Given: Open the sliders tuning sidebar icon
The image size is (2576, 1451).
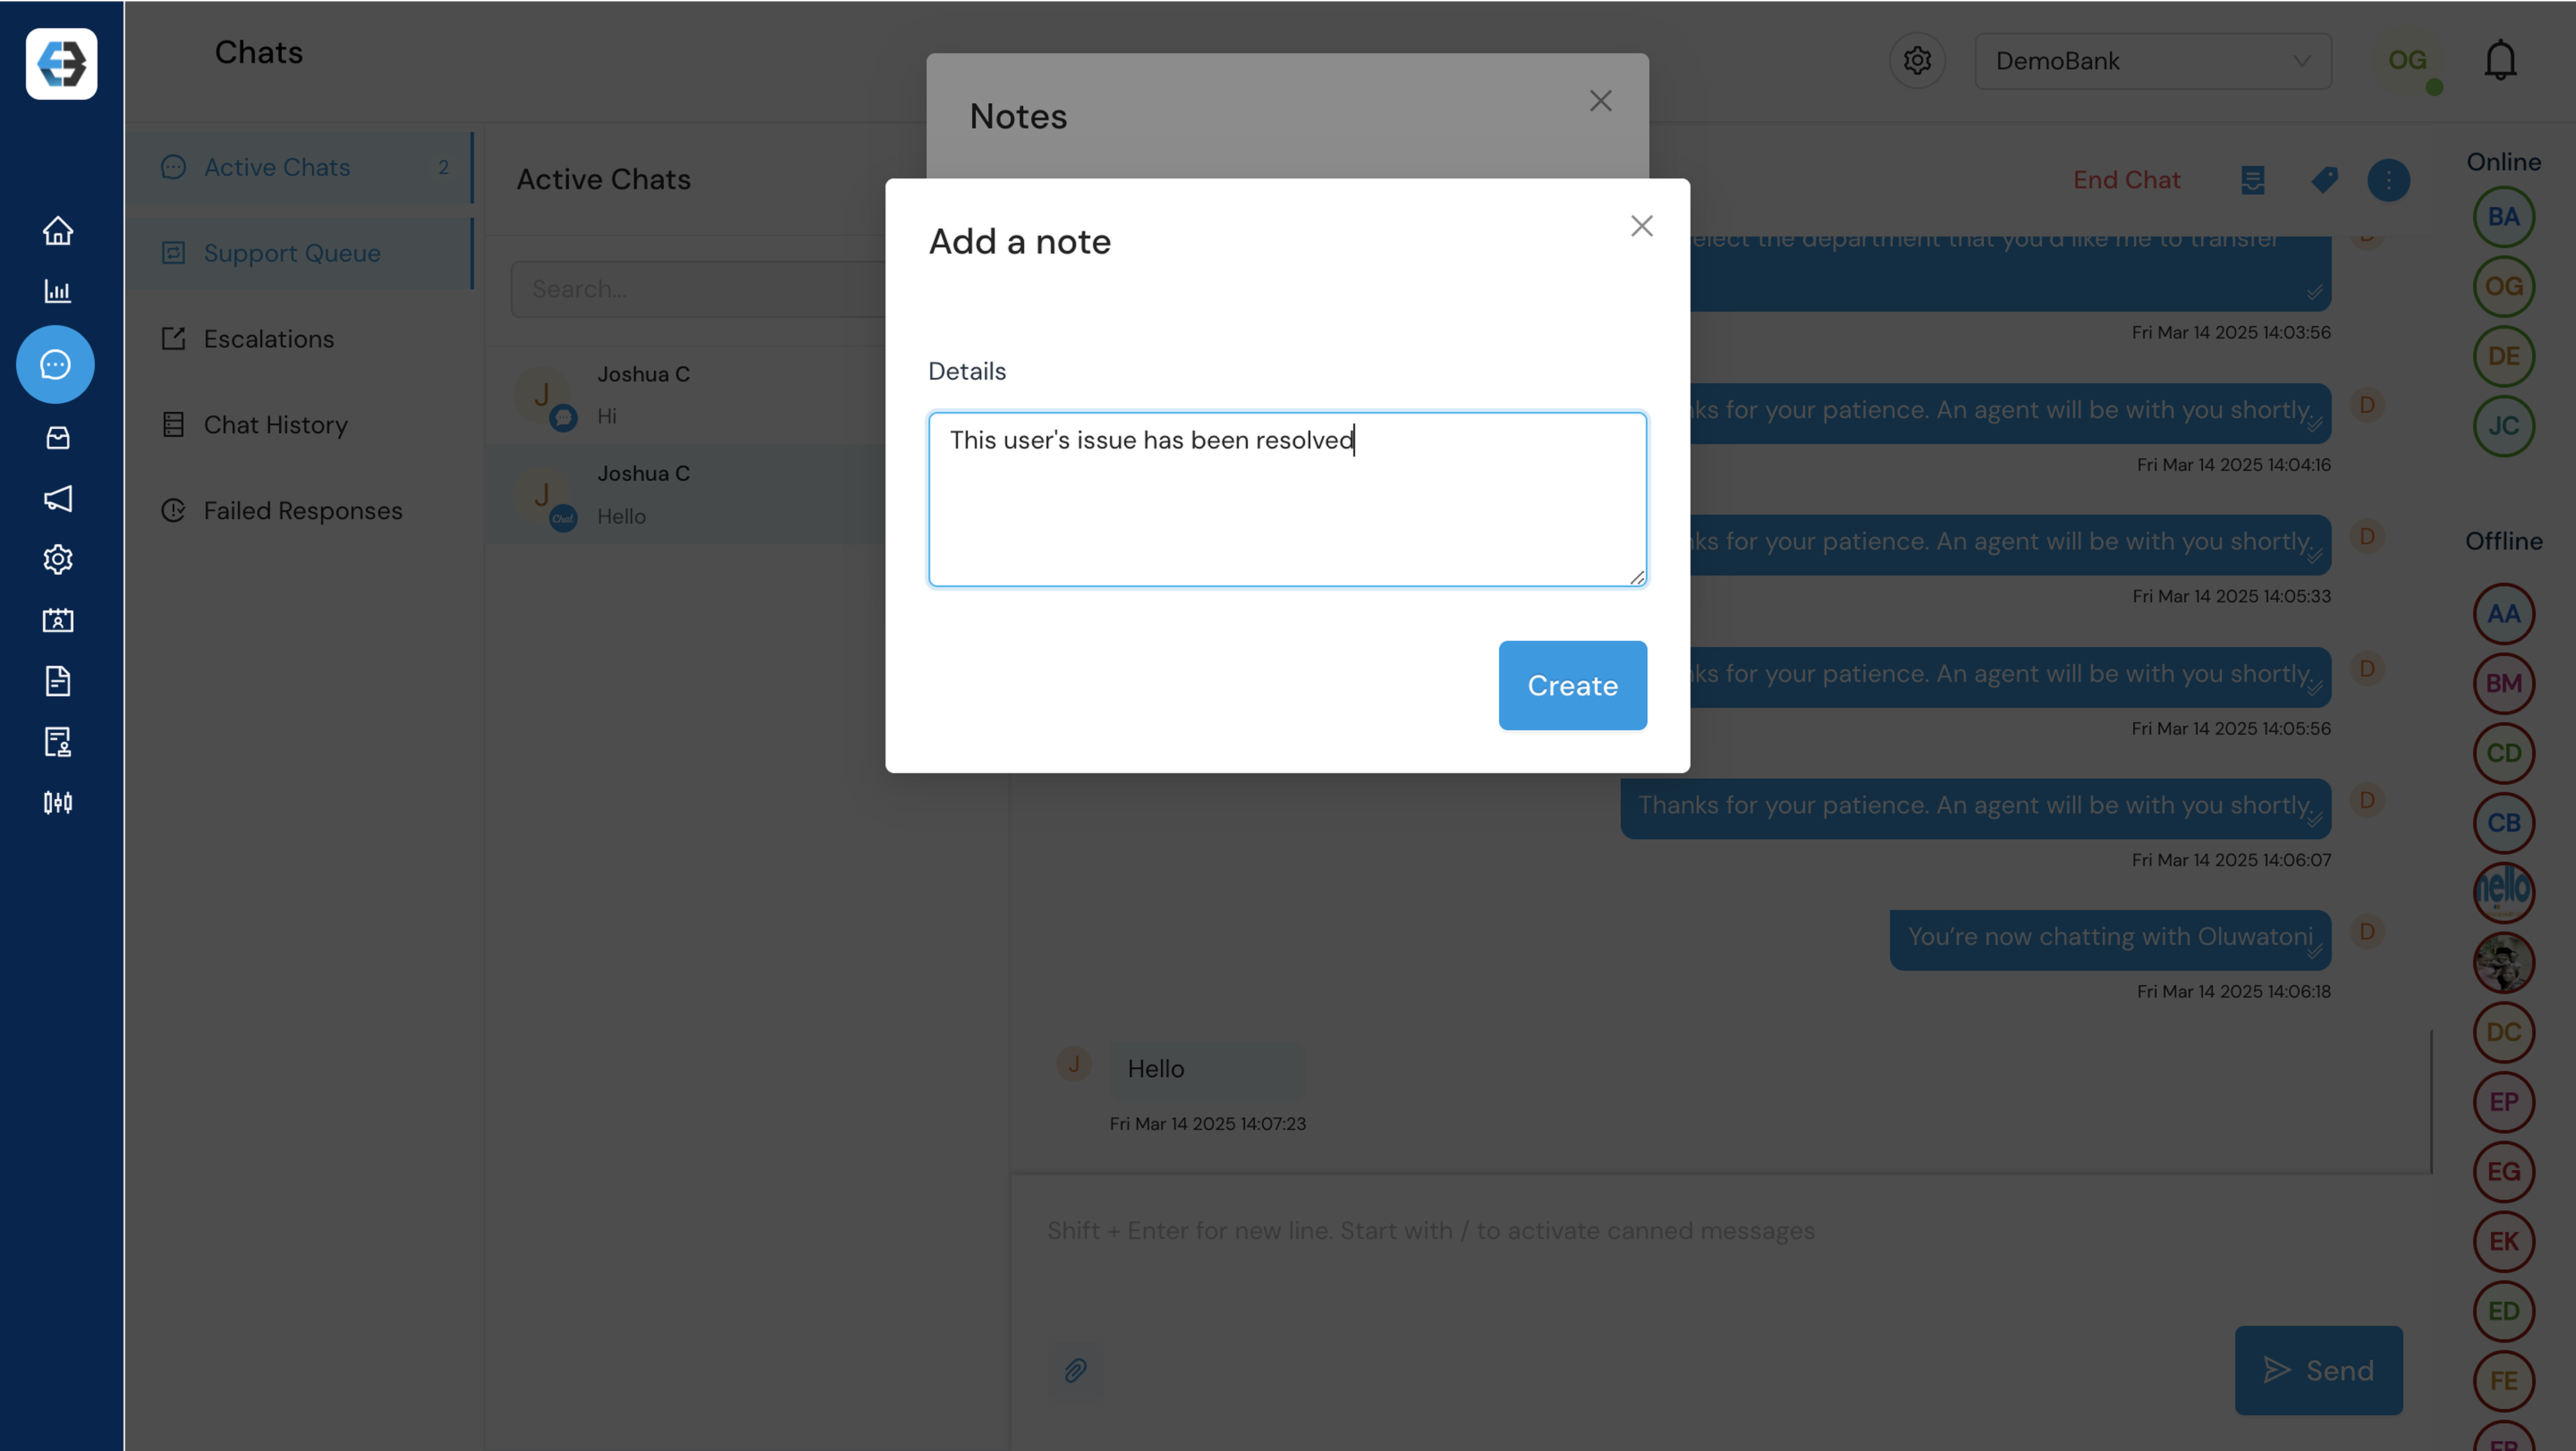Looking at the screenshot, I should pyautogui.click(x=58, y=802).
